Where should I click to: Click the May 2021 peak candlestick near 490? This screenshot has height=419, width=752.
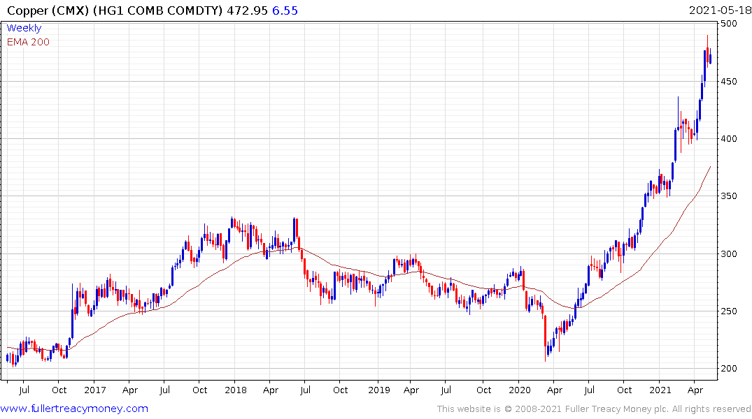tap(707, 51)
